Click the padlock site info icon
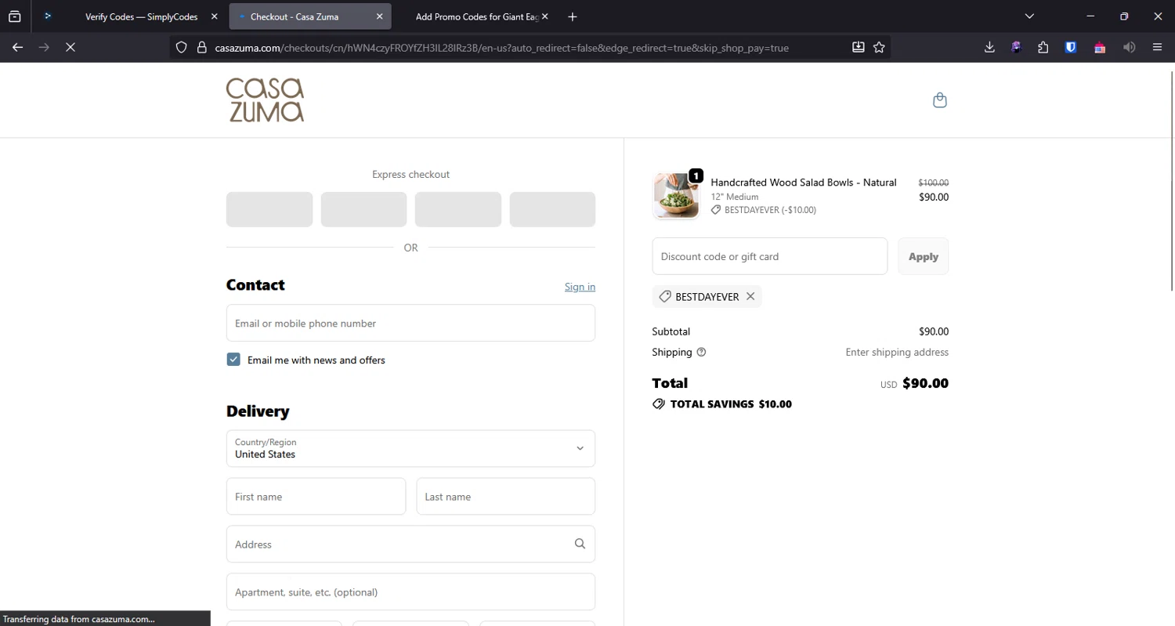This screenshot has height=626, width=1175. [x=201, y=48]
